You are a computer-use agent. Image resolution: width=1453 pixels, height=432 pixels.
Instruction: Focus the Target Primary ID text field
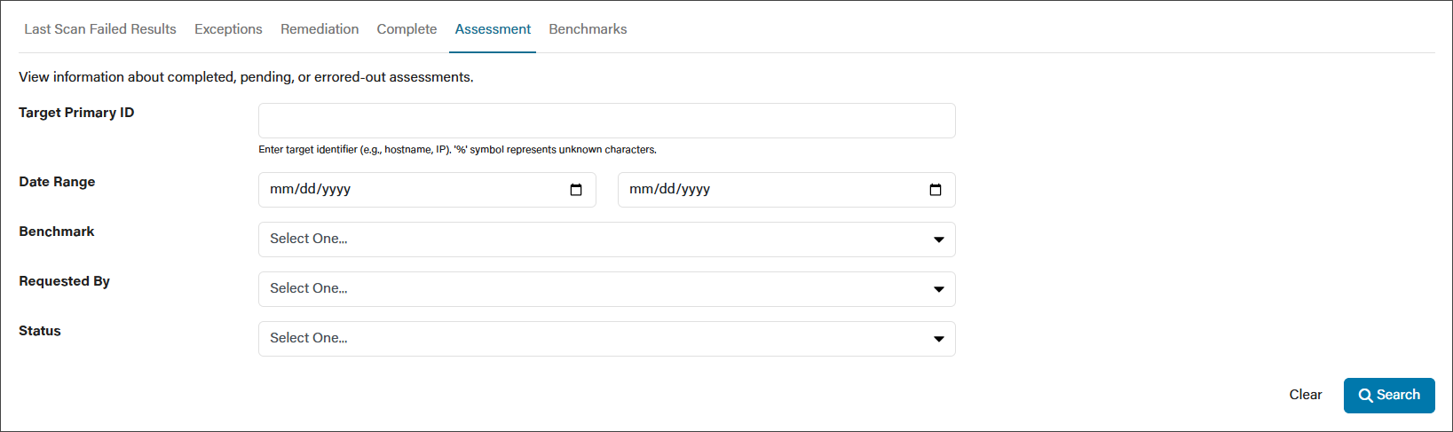tap(607, 121)
